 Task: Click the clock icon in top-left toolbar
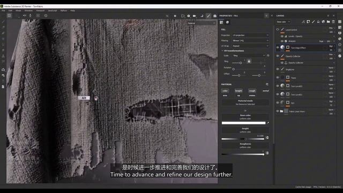[46, 16]
